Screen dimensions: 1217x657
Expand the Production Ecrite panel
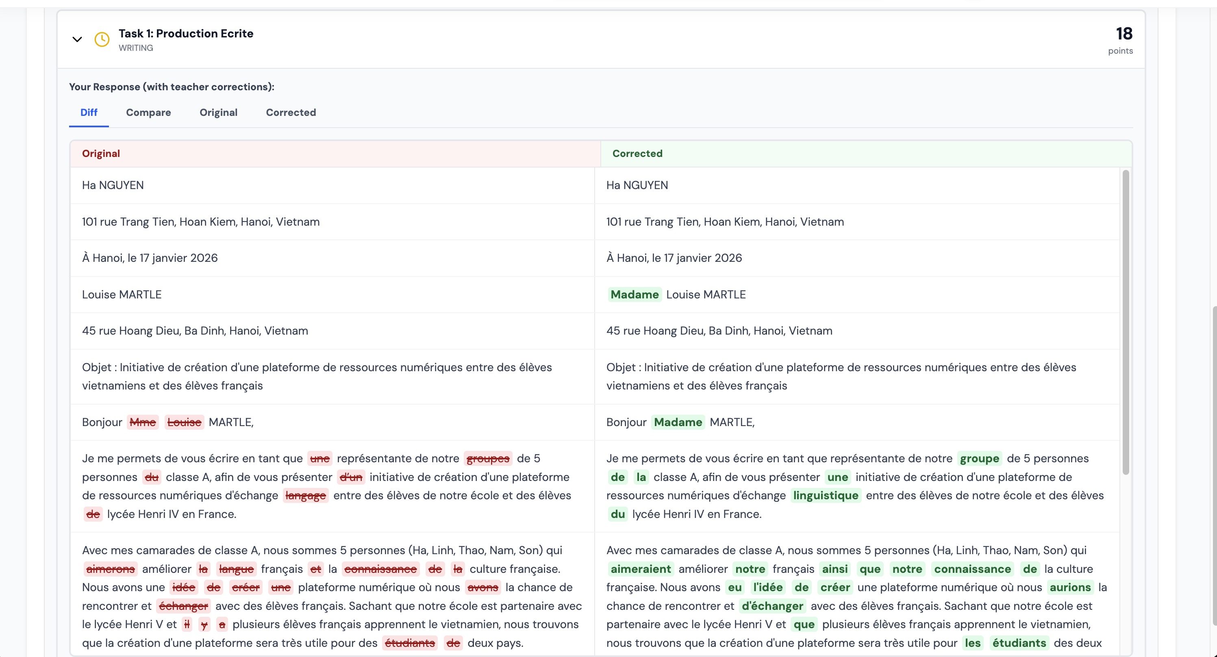pyautogui.click(x=77, y=39)
